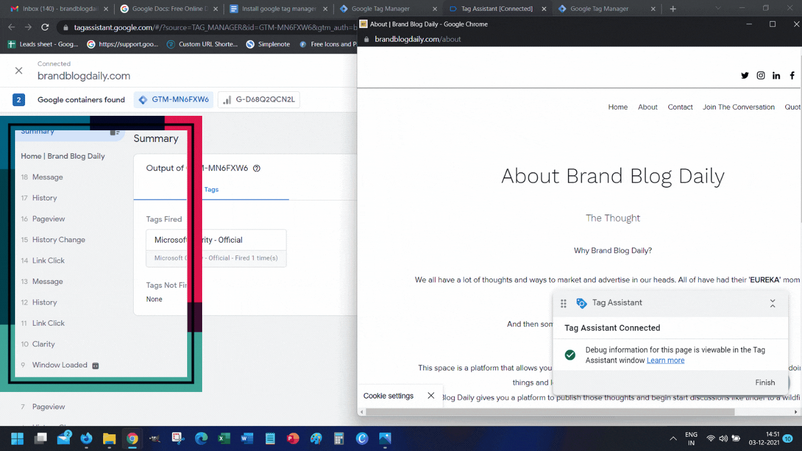The image size is (802, 451).
Task: Switch to the Inbox (140) Gmail tab
Action: 57,8
